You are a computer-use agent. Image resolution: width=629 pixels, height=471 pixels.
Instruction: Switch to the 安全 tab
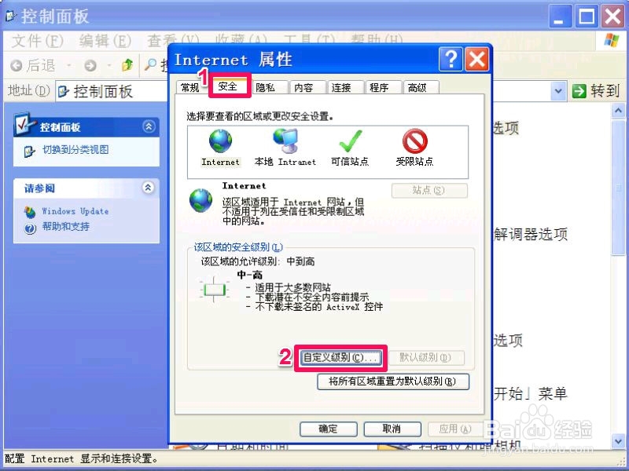pos(228,86)
